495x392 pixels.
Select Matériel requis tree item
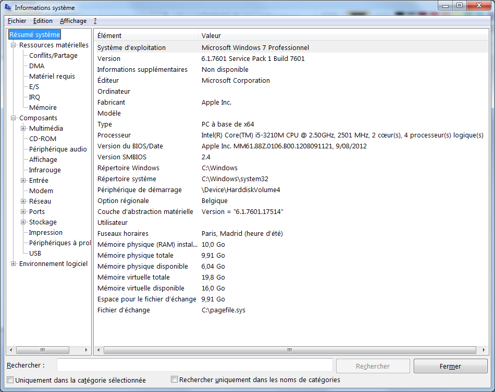click(52, 77)
